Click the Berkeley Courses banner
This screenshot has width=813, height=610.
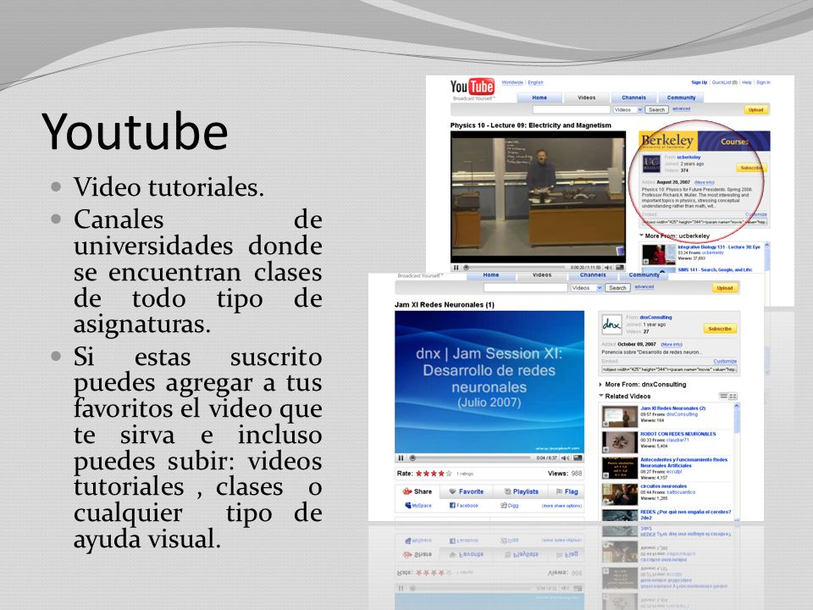[x=704, y=141]
